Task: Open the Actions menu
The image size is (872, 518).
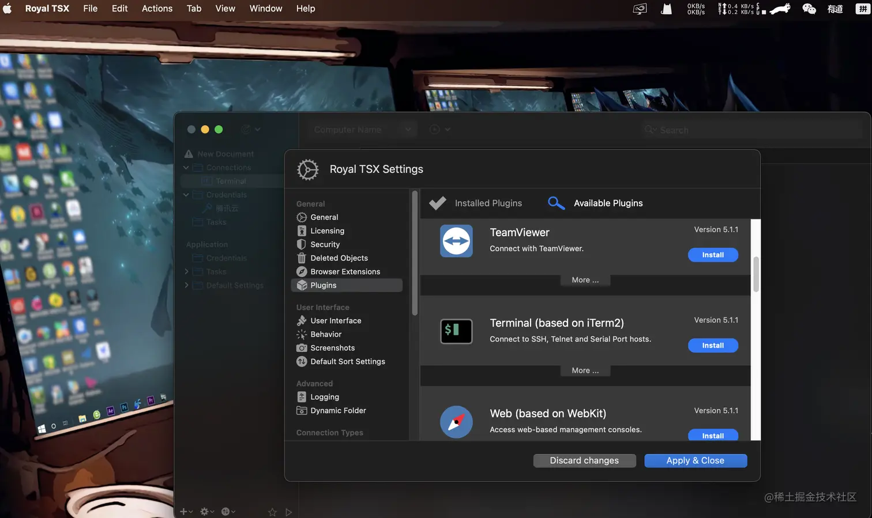Action: 157,8
